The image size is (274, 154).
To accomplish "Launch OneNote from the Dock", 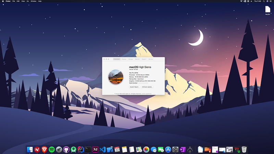I will click(183, 150).
